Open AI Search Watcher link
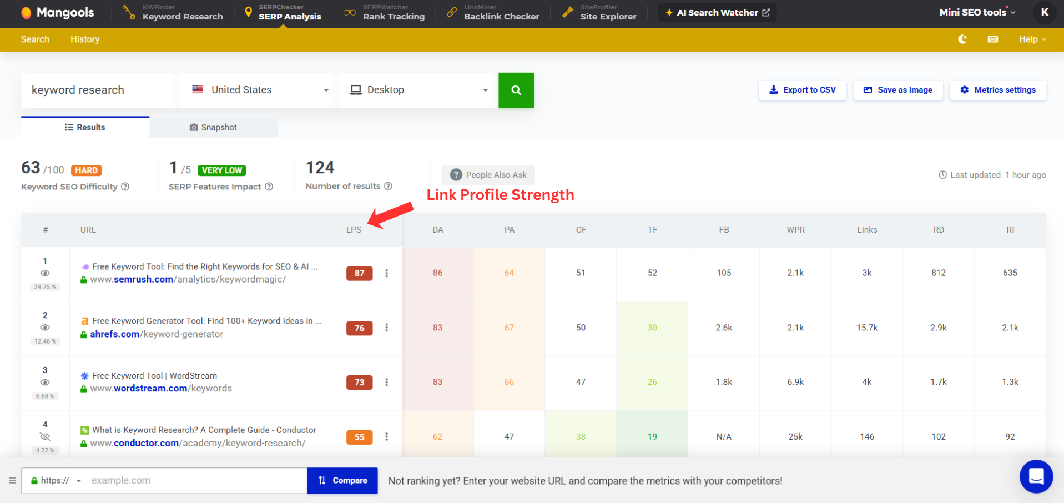The height and width of the screenshot is (503, 1064). tap(717, 12)
